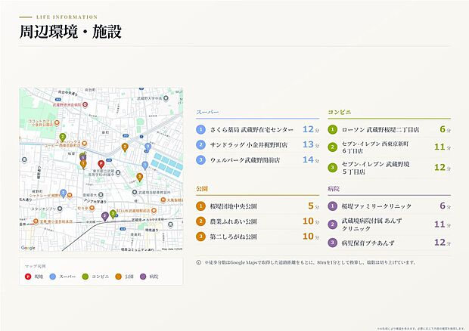Click the 桜堤団地中央公園 entry

coord(233,206)
